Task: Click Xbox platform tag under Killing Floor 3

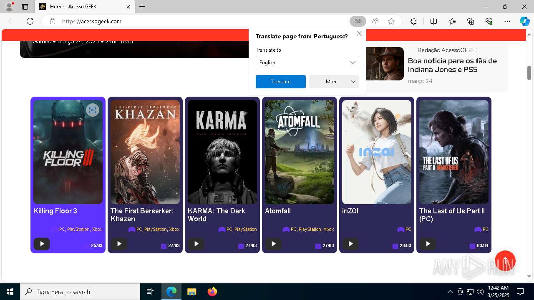Action: click(x=97, y=229)
